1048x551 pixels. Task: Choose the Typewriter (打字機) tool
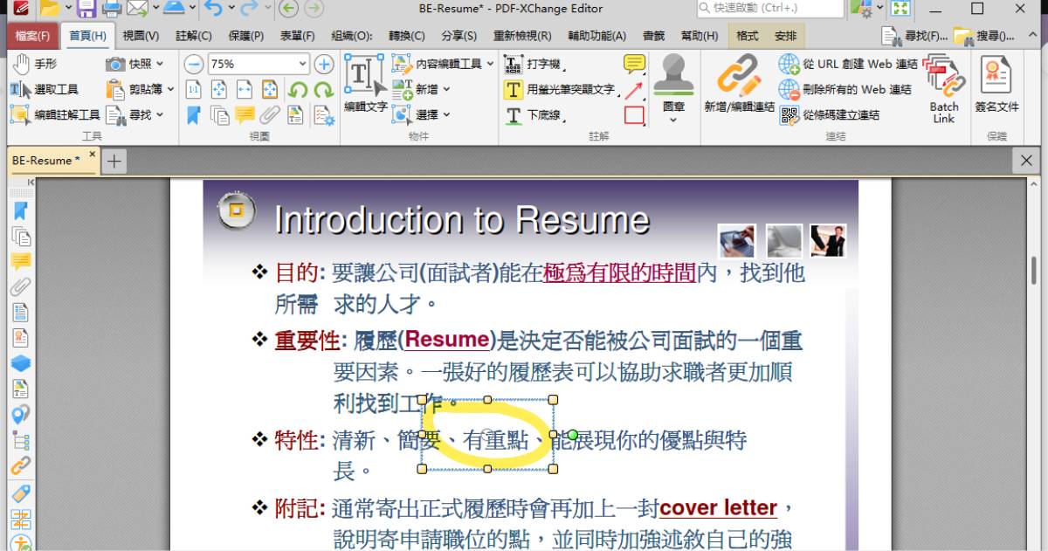pos(534,65)
